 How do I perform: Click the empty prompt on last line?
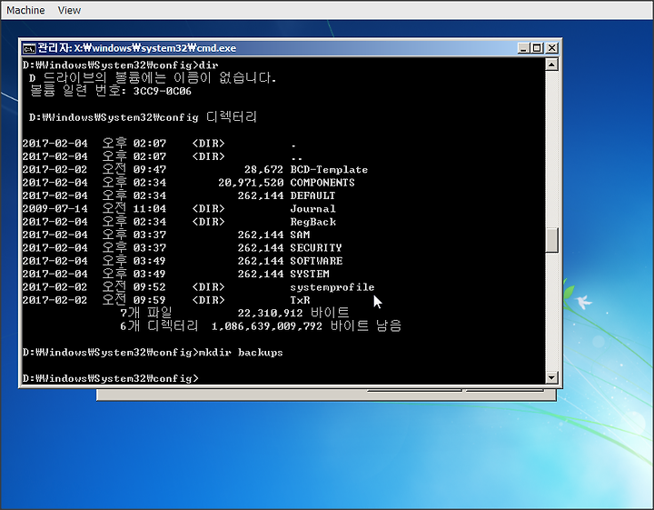click(x=111, y=378)
